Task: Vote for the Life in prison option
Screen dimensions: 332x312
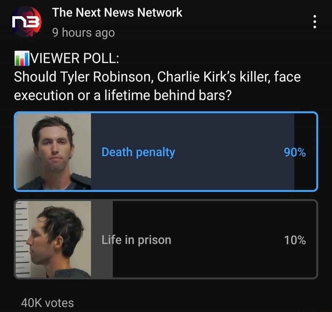Action: coord(166,239)
